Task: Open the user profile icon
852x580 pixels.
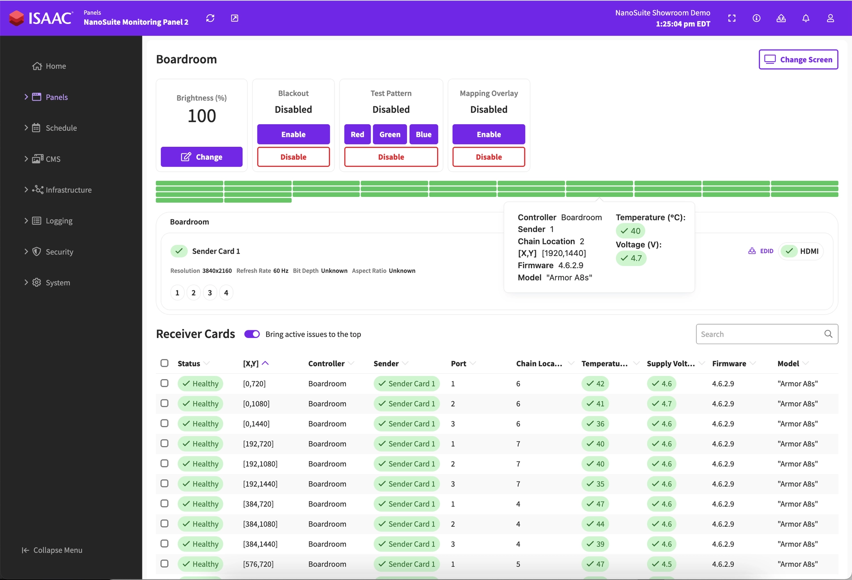Action: pyautogui.click(x=830, y=18)
